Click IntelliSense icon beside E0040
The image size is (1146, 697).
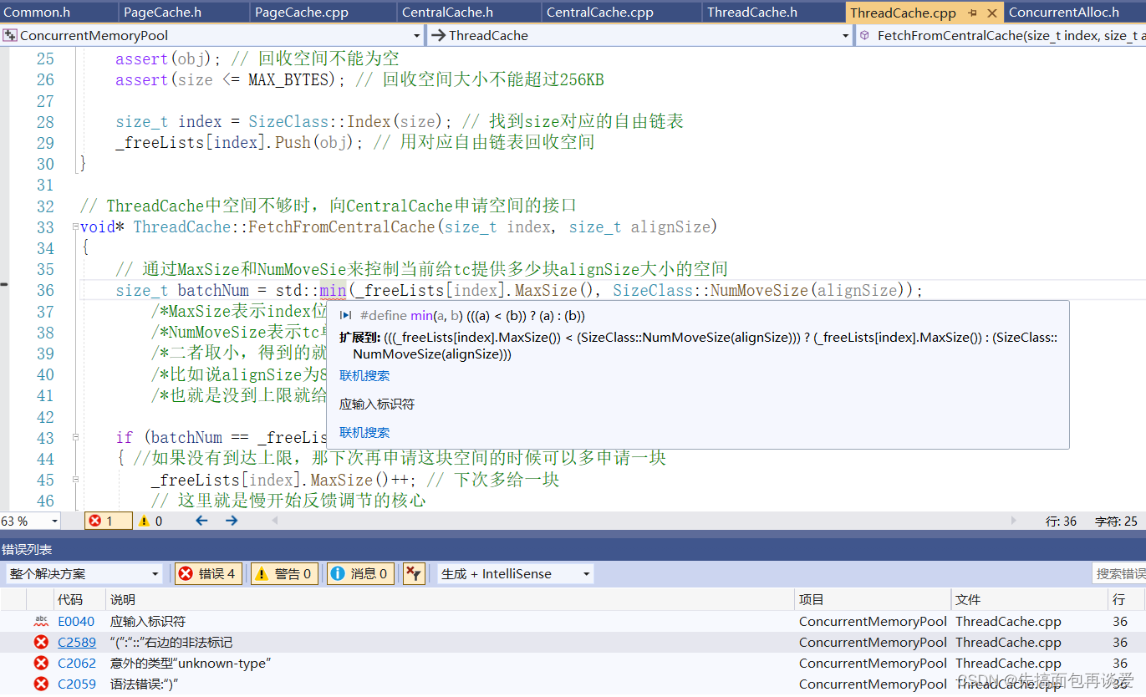click(x=40, y=622)
